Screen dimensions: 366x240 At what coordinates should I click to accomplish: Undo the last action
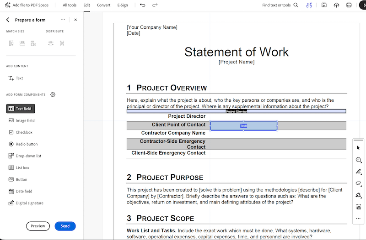(x=142, y=5)
